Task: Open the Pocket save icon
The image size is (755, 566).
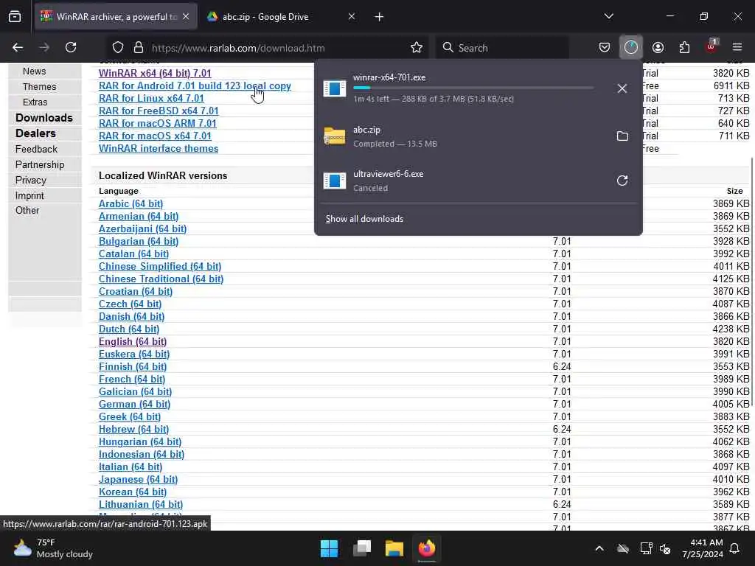Action: [605, 48]
